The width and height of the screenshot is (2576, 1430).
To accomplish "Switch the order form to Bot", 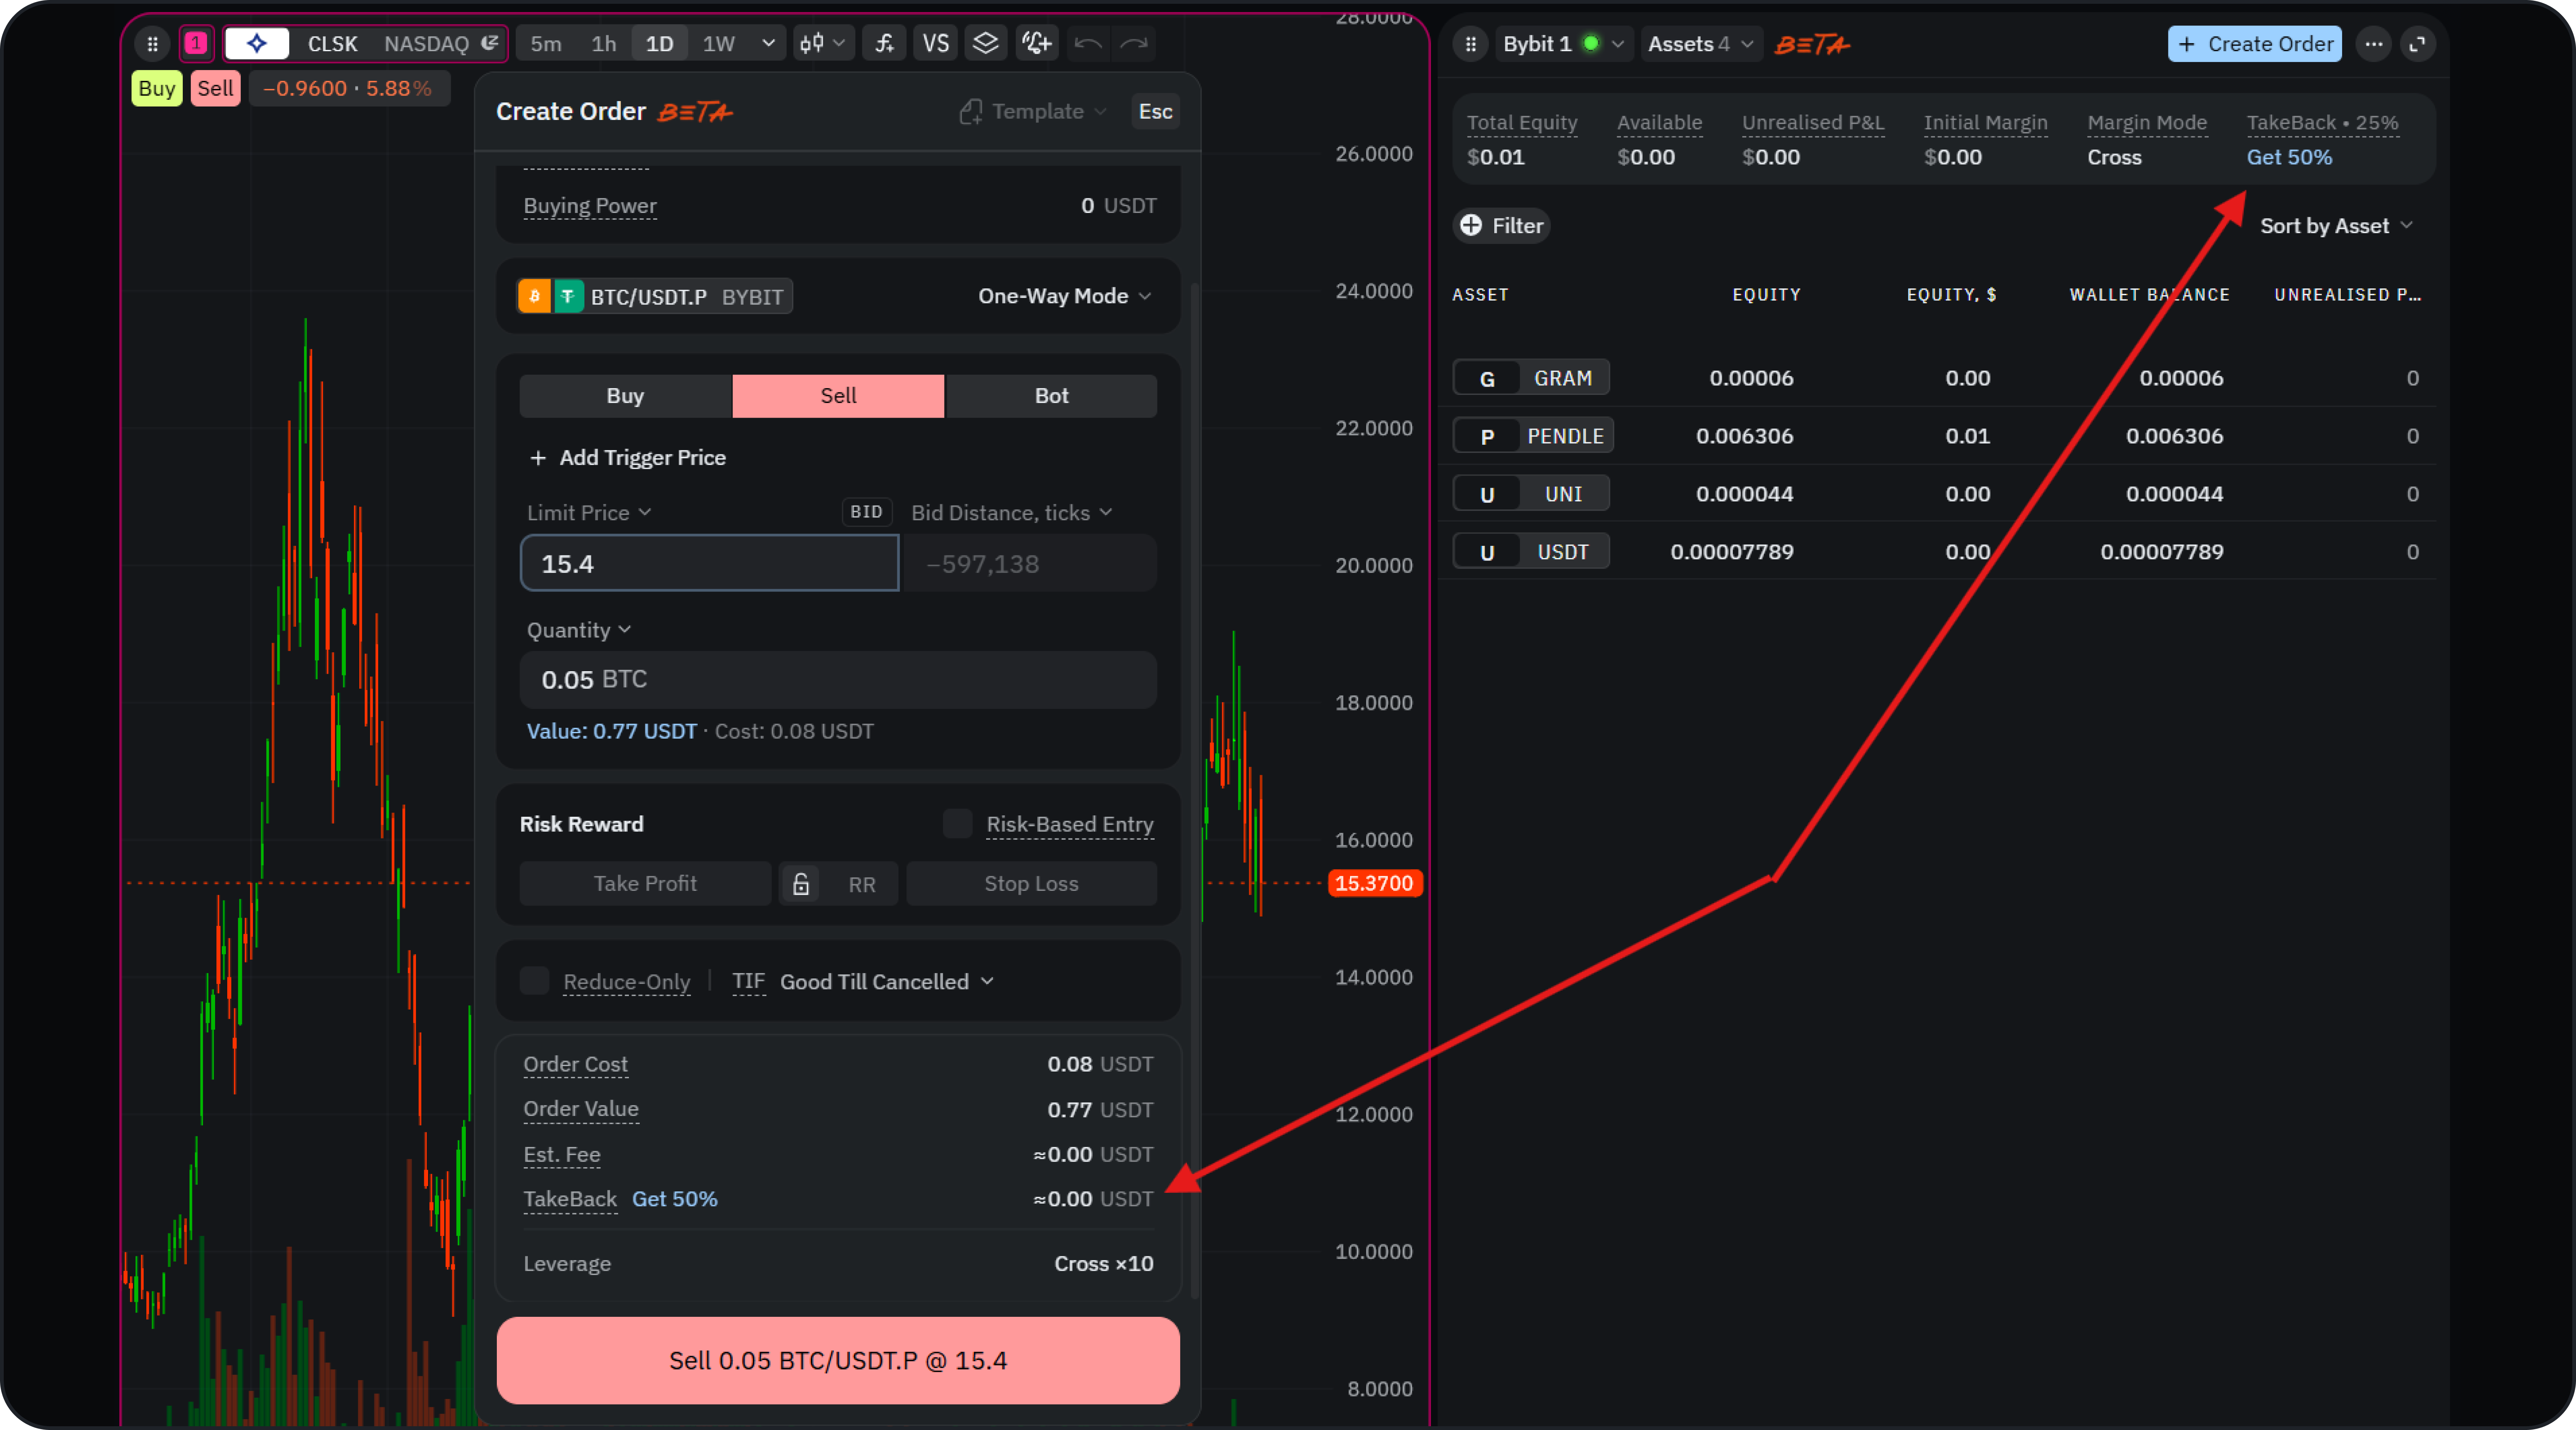I will [x=1051, y=396].
